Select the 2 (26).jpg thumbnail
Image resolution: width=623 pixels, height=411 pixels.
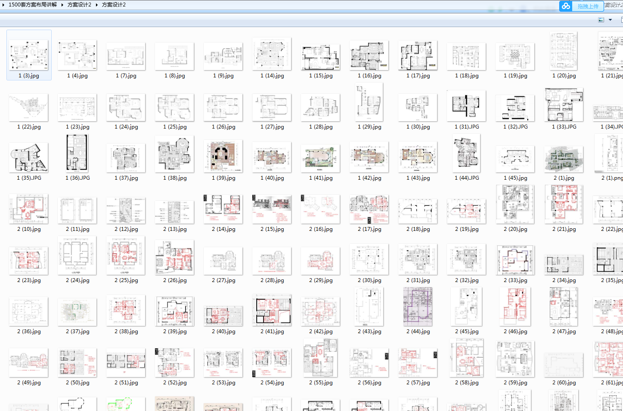(x=175, y=257)
